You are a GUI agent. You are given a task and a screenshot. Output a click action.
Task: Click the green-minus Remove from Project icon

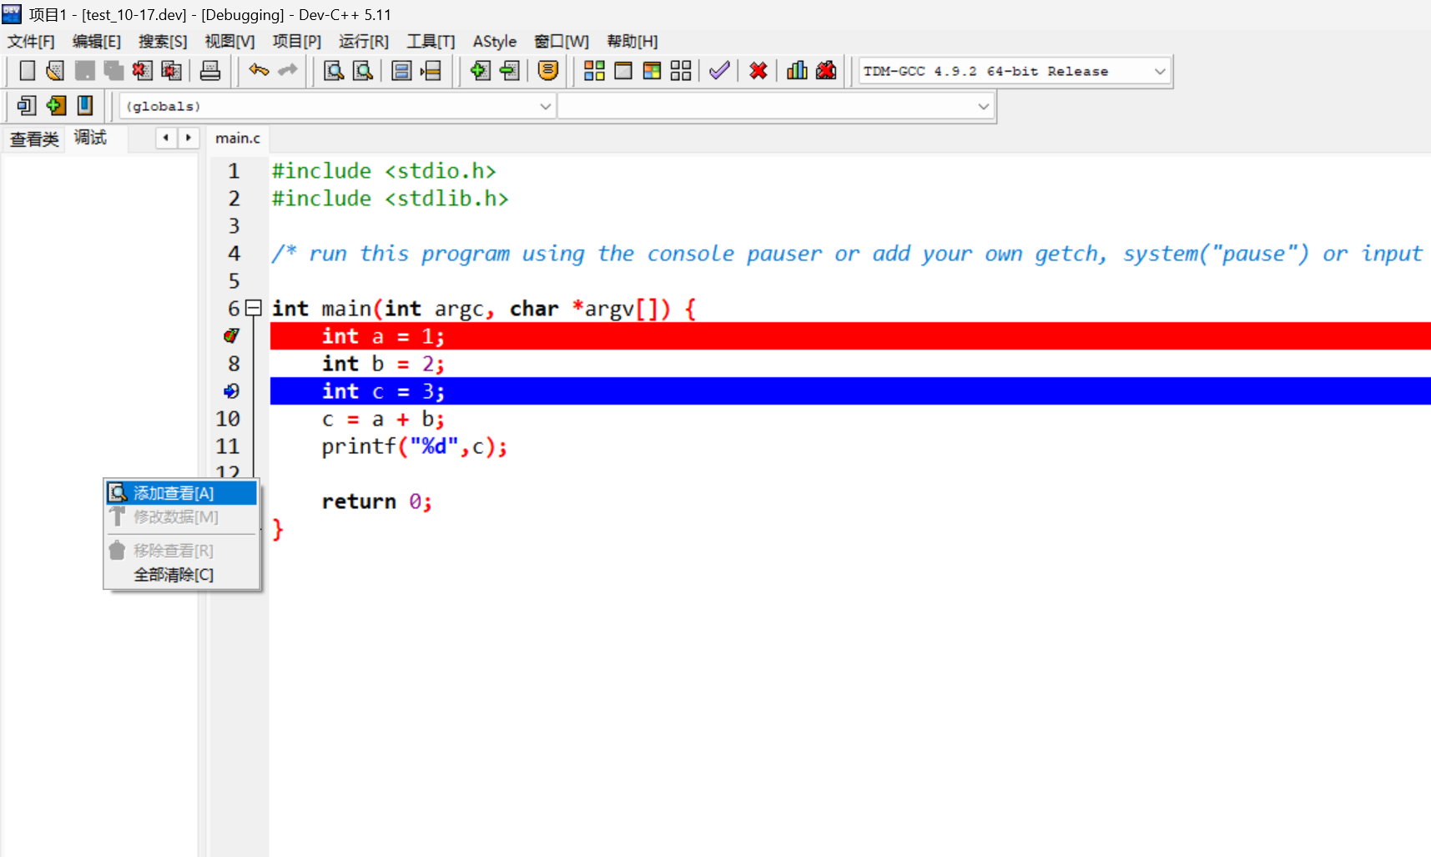509,71
